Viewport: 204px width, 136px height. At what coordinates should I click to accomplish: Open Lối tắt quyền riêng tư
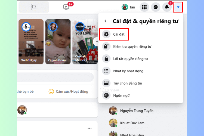click(141, 59)
